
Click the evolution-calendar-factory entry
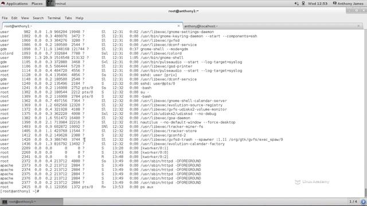[182, 144]
